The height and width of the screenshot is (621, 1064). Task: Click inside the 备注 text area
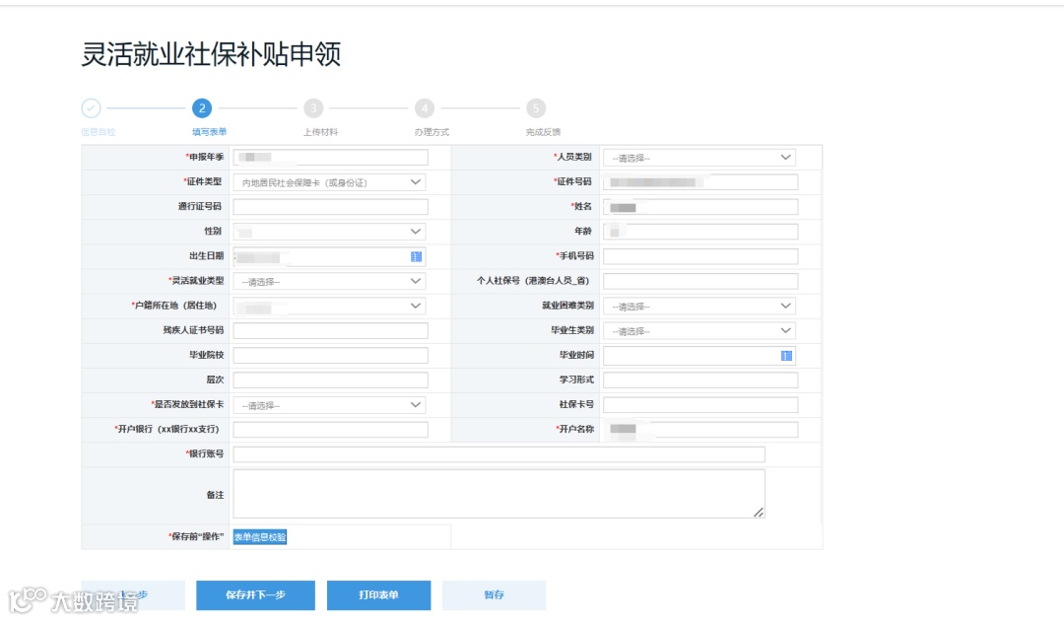499,494
